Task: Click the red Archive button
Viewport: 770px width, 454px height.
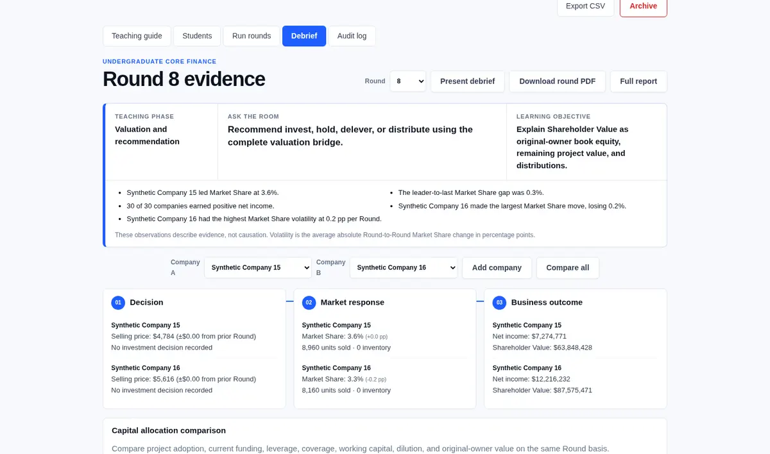Action: tap(643, 6)
